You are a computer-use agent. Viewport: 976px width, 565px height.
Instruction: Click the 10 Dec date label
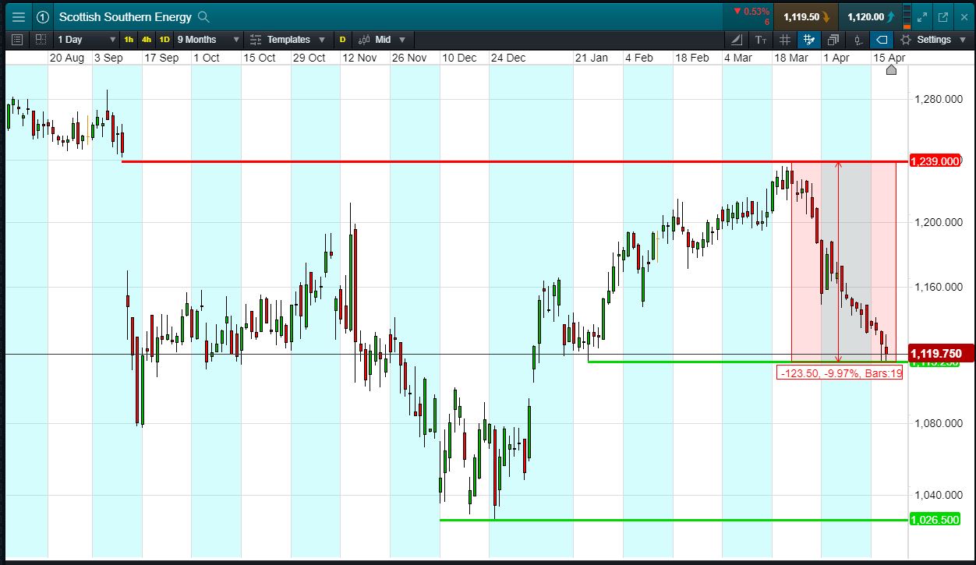(x=459, y=58)
